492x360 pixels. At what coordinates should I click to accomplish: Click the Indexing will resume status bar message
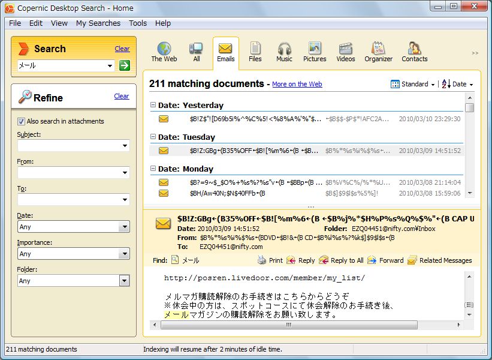(x=213, y=349)
